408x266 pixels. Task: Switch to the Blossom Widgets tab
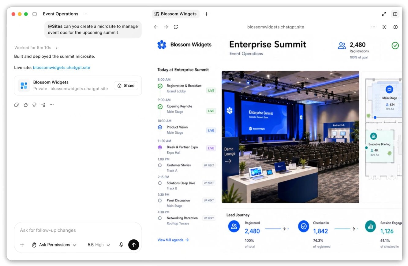click(x=175, y=14)
